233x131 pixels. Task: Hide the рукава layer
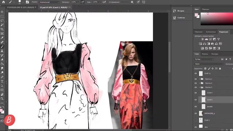pos(196,107)
